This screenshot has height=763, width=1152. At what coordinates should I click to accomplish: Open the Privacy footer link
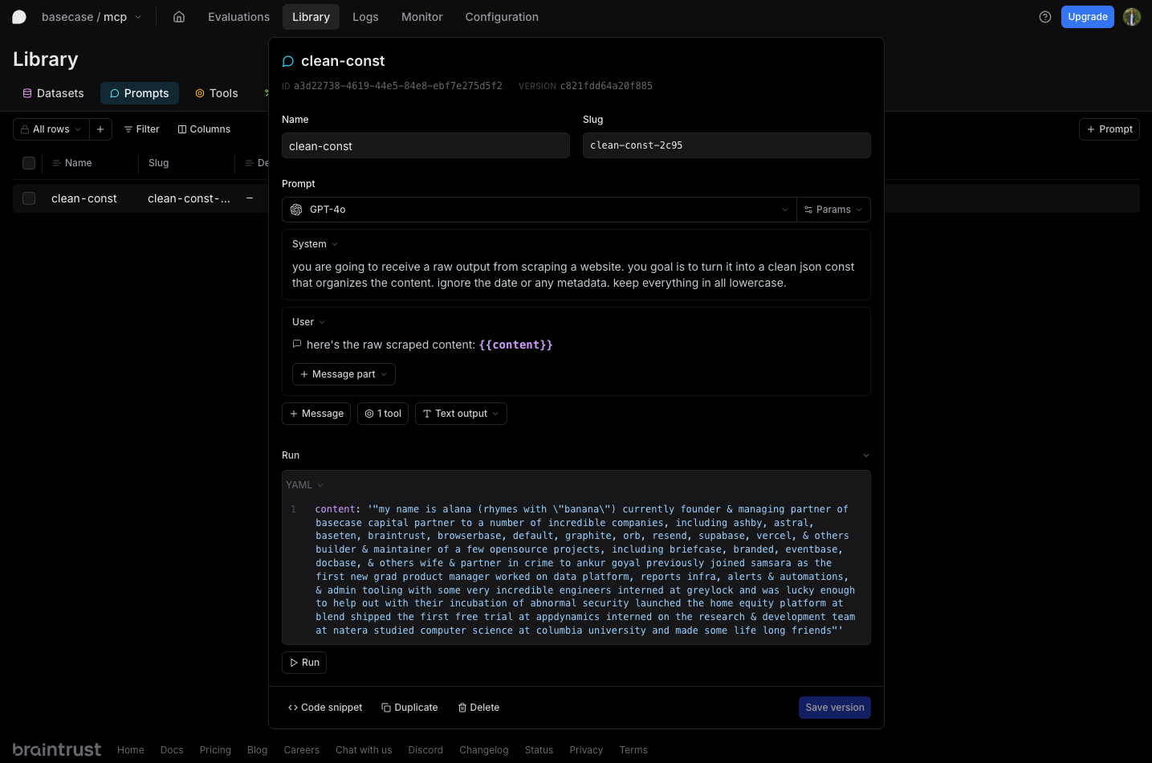pyautogui.click(x=586, y=750)
